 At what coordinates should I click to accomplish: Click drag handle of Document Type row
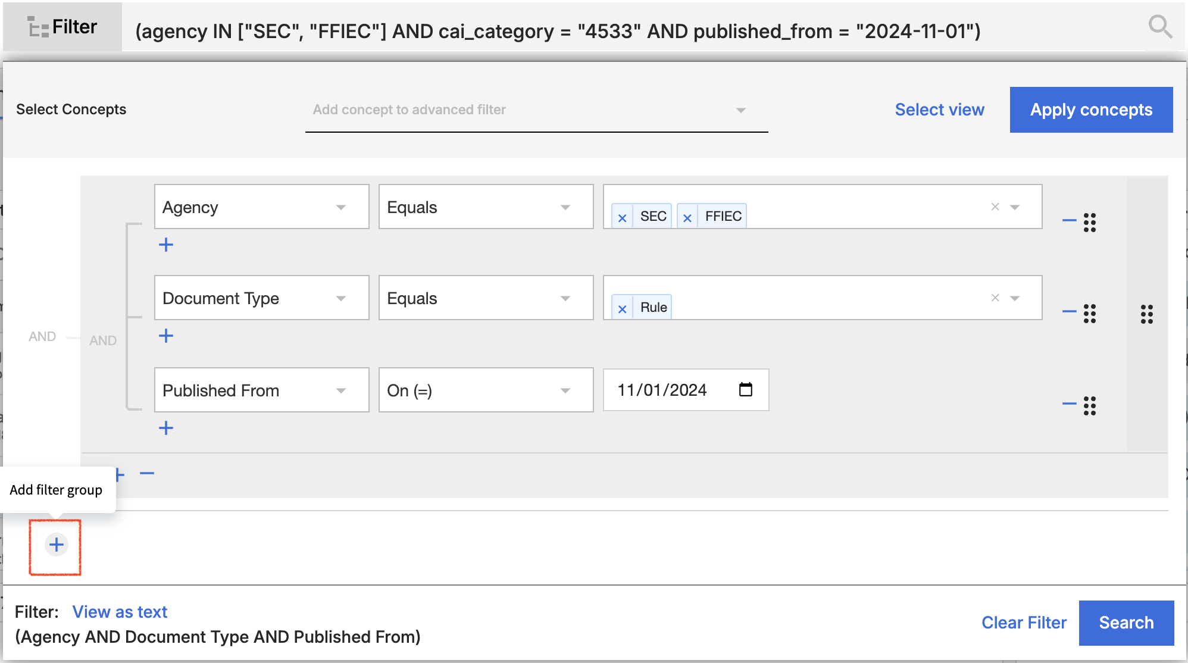click(x=1089, y=313)
